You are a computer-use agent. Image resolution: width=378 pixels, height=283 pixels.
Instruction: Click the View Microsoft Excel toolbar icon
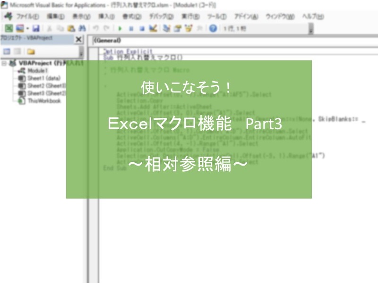click(x=9, y=28)
